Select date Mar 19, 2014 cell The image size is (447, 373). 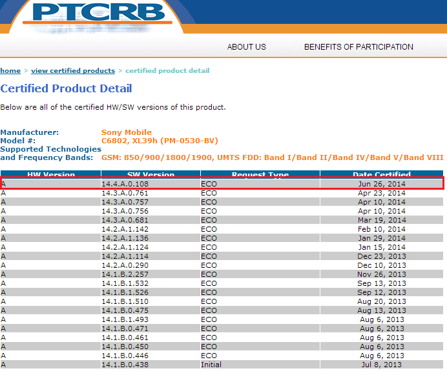382,220
